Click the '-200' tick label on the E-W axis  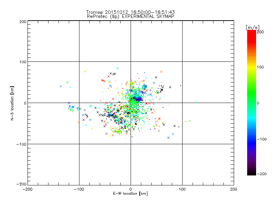pos(27,189)
